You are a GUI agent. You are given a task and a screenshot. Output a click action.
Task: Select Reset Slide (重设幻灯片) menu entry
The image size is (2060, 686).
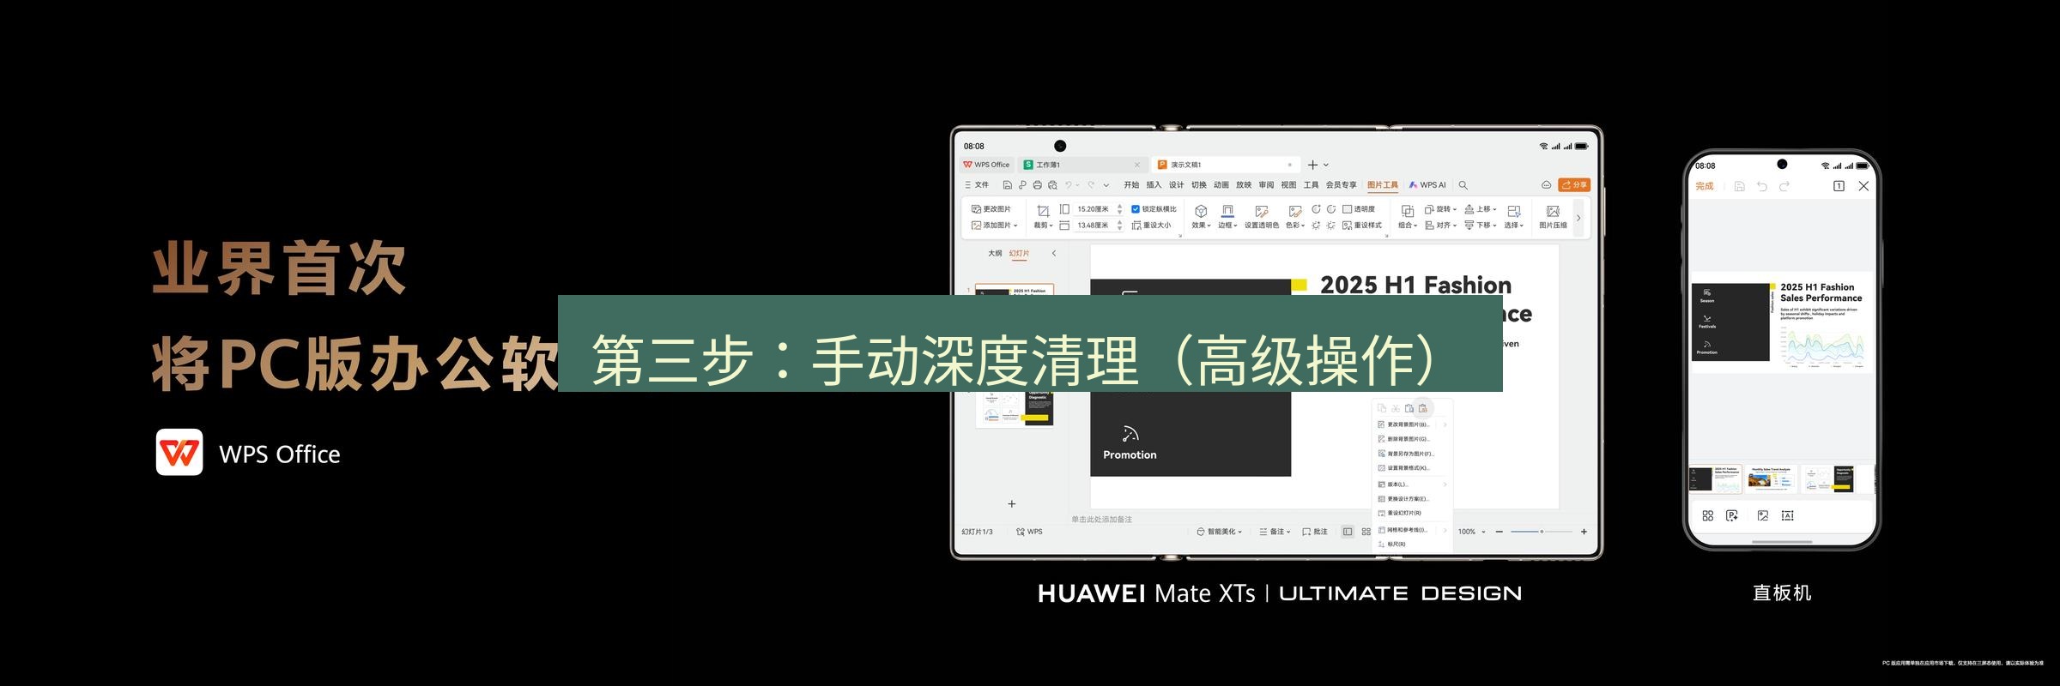pos(1412,513)
